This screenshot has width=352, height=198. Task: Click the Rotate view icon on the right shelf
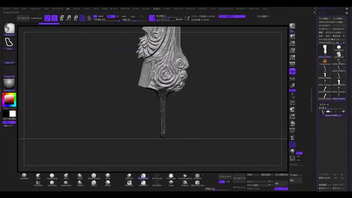pos(292,123)
